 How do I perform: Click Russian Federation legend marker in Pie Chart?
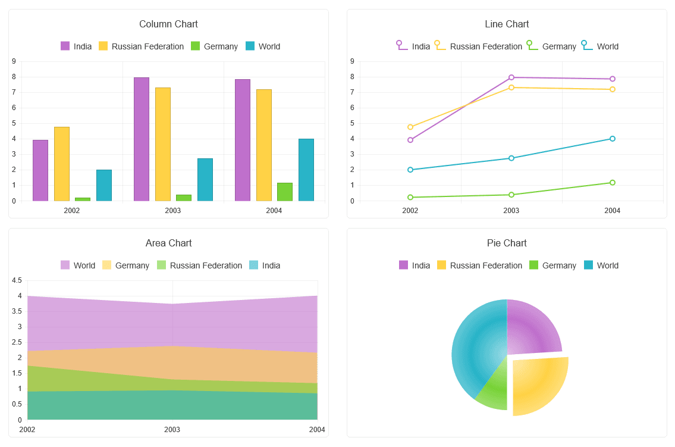[x=441, y=265]
